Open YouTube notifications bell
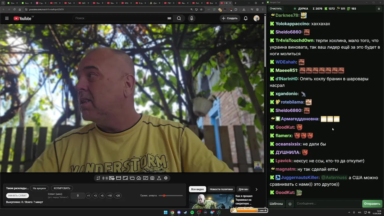Image resolution: width=384 pixels, height=216 pixels. (246, 18)
